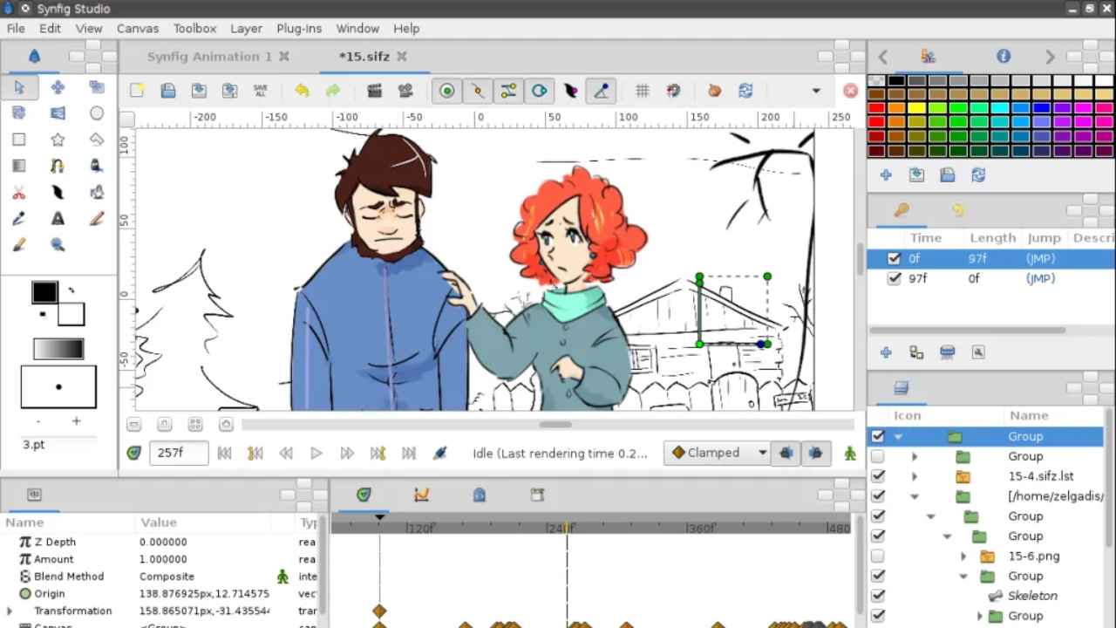Collapse the selected top Group layer
Screen dimensions: 1116x628
pyautogui.click(x=898, y=436)
